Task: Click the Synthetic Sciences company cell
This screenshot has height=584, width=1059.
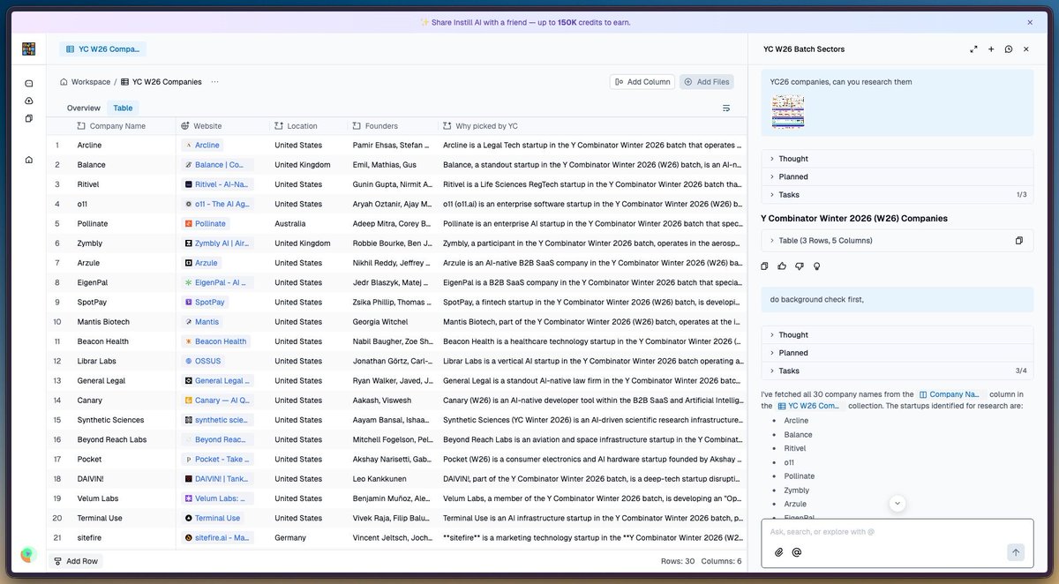Action: click(124, 420)
